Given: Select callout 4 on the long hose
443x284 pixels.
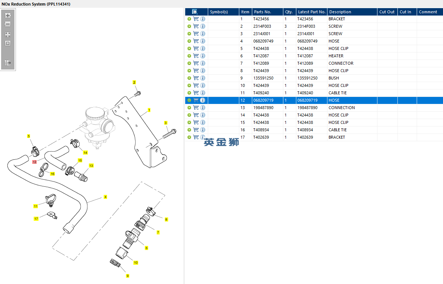Looking at the screenshot, I should coord(106,197).
